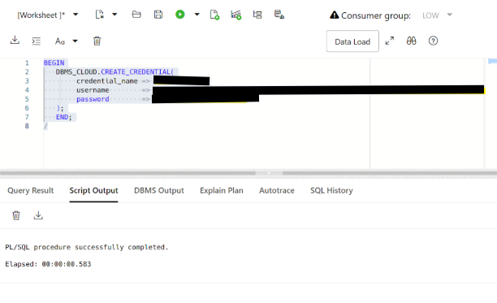
Task: Click line number 8 in gutter
Action: (27, 126)
